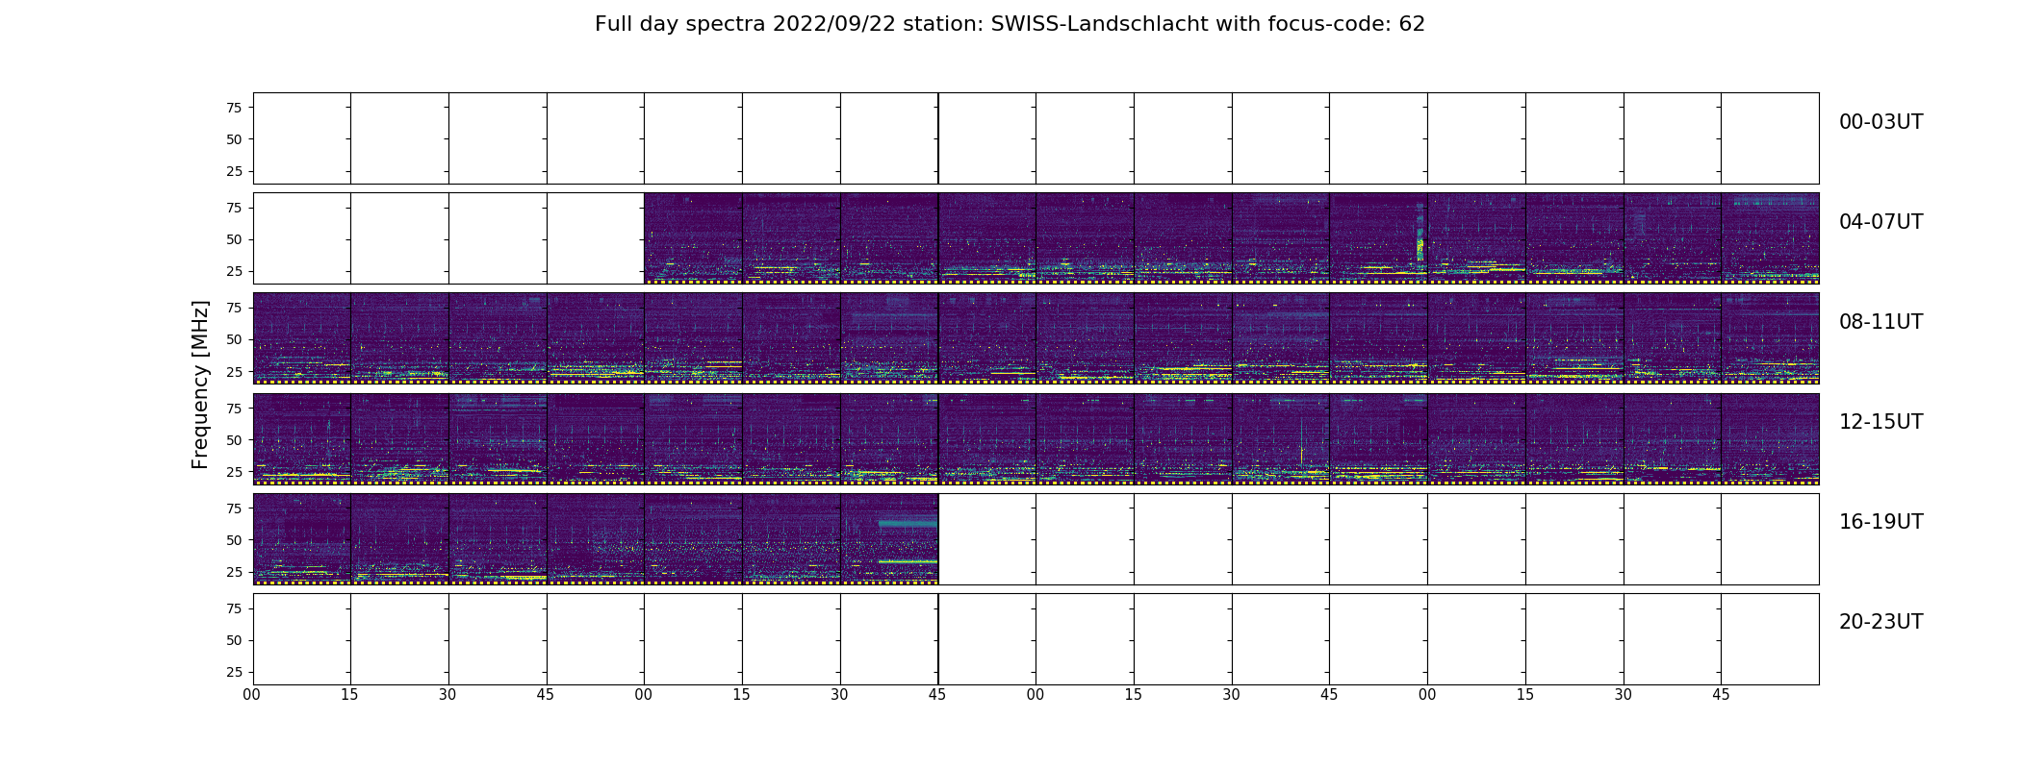Image resolution: width=2021 pixels, height=769 pixels.
Task: Click the bright vertical burst in 04-07UT row
Action: click(x=1420, y=236)
